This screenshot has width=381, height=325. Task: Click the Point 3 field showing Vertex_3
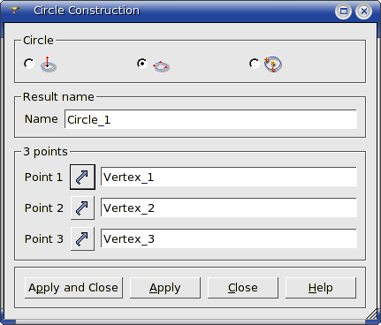[229, 238]
